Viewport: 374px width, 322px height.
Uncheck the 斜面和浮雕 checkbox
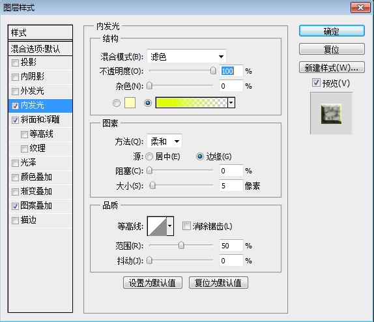15,120
